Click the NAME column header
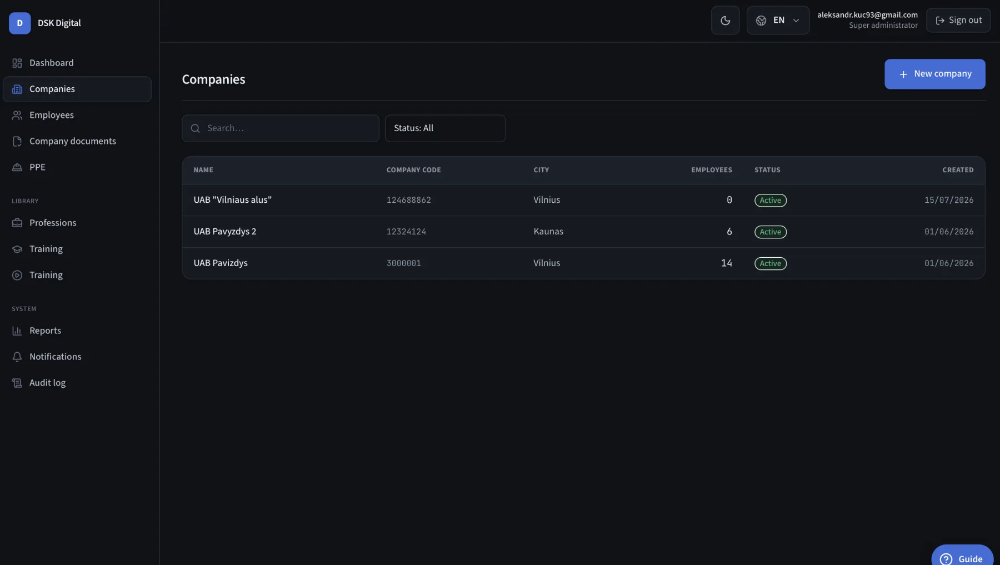Viewport: 1000px width, 565px height. click(x=203, y=170)
